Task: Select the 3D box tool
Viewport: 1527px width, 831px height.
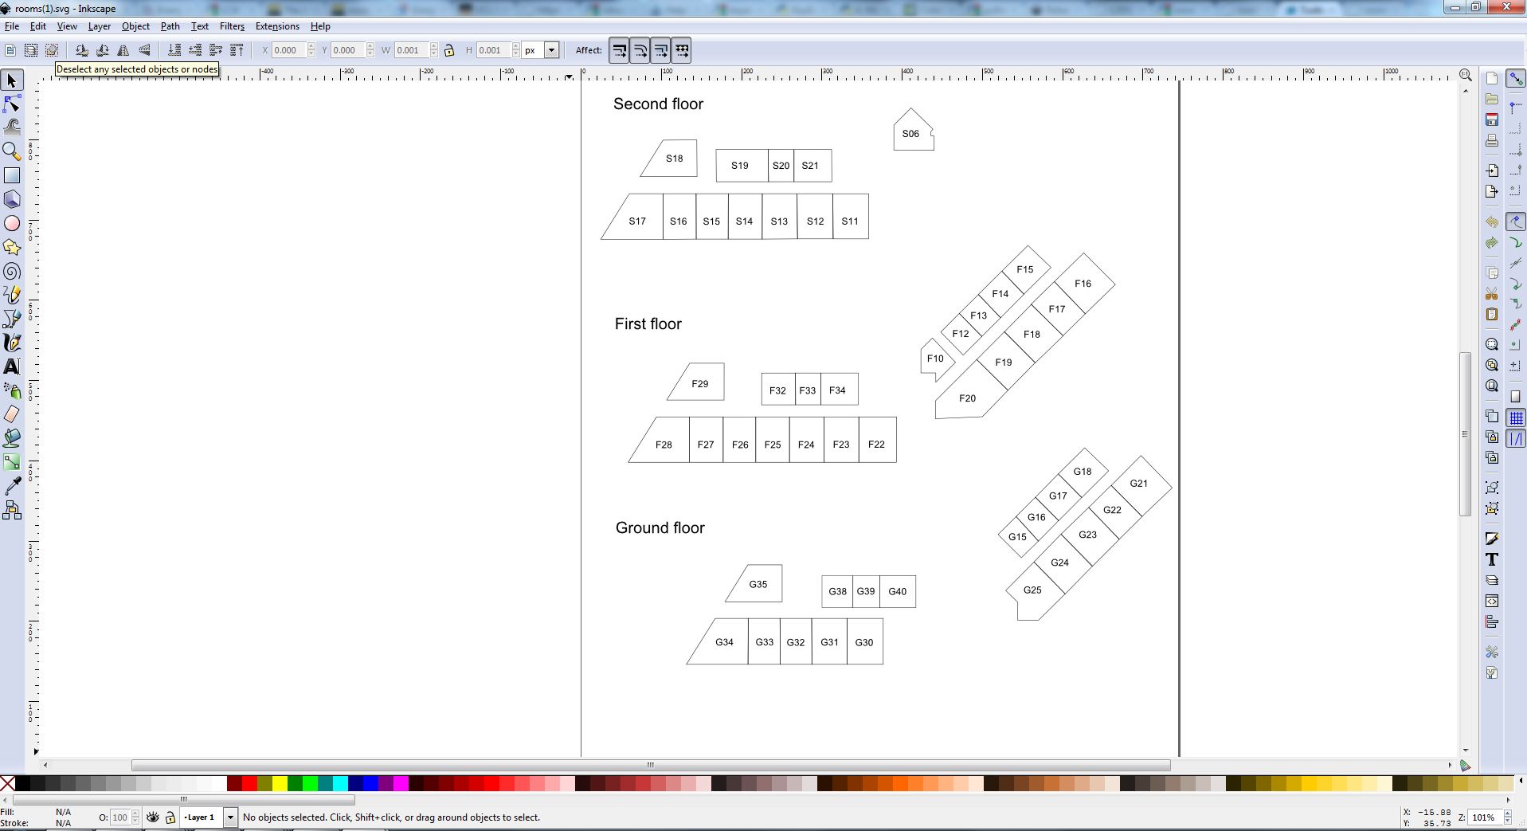Action: click(12, 199)
